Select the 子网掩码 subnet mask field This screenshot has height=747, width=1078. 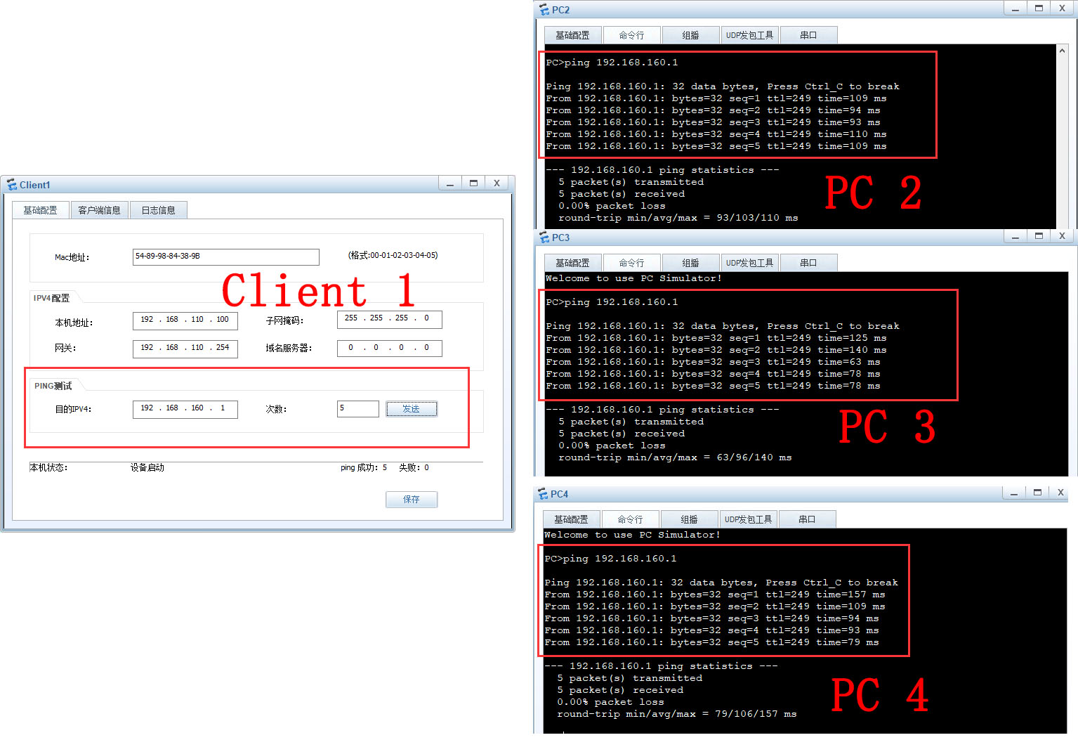(389, 320)
